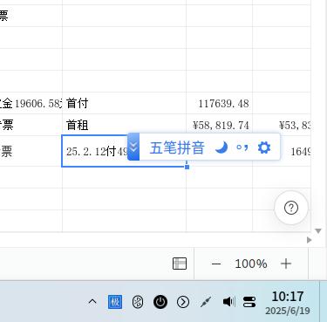Click the fill handle of selected cell

187,167
